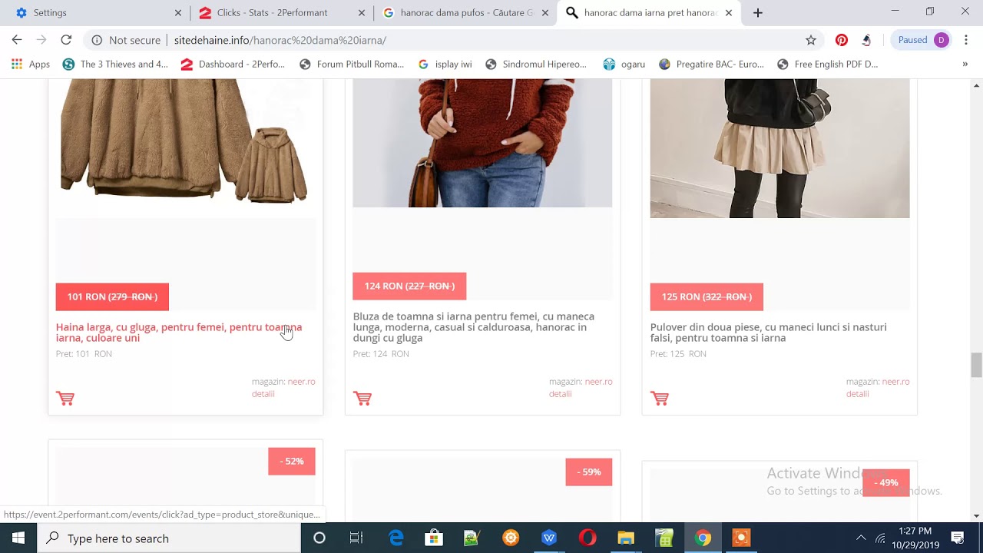Open detalii link for Haina larga

click(x=263, y=393)
